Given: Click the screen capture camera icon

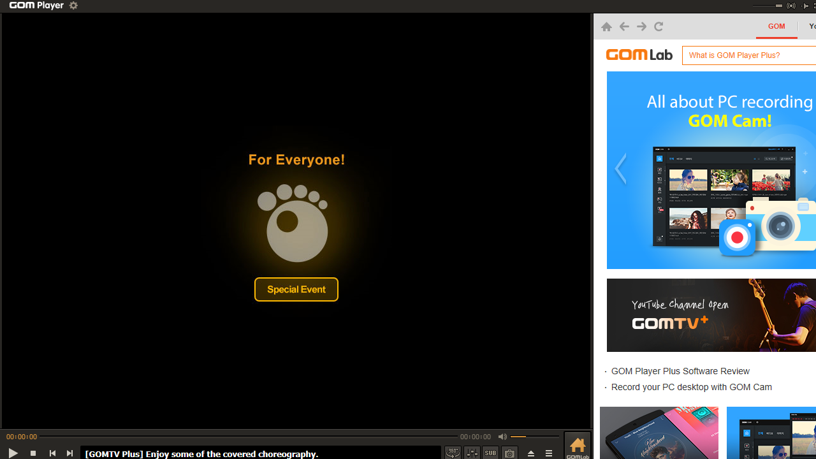Looking at the screenshot, I should [x=509, y=453].
